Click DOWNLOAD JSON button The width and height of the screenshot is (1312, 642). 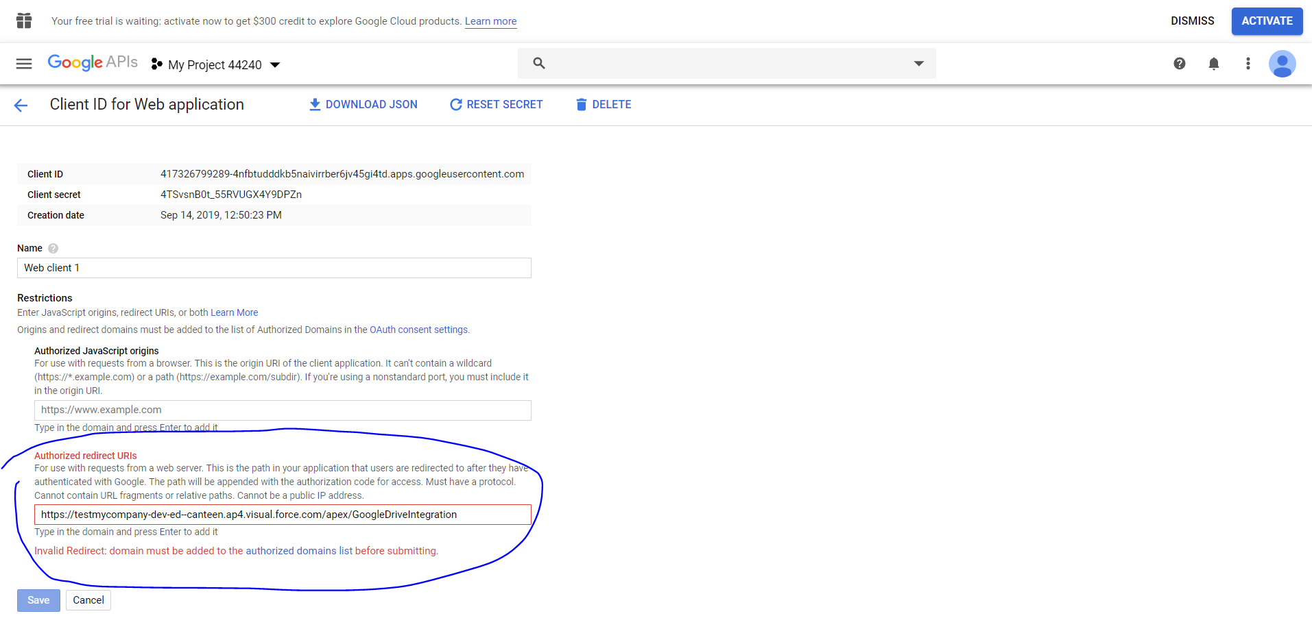(x=363, y=104)
